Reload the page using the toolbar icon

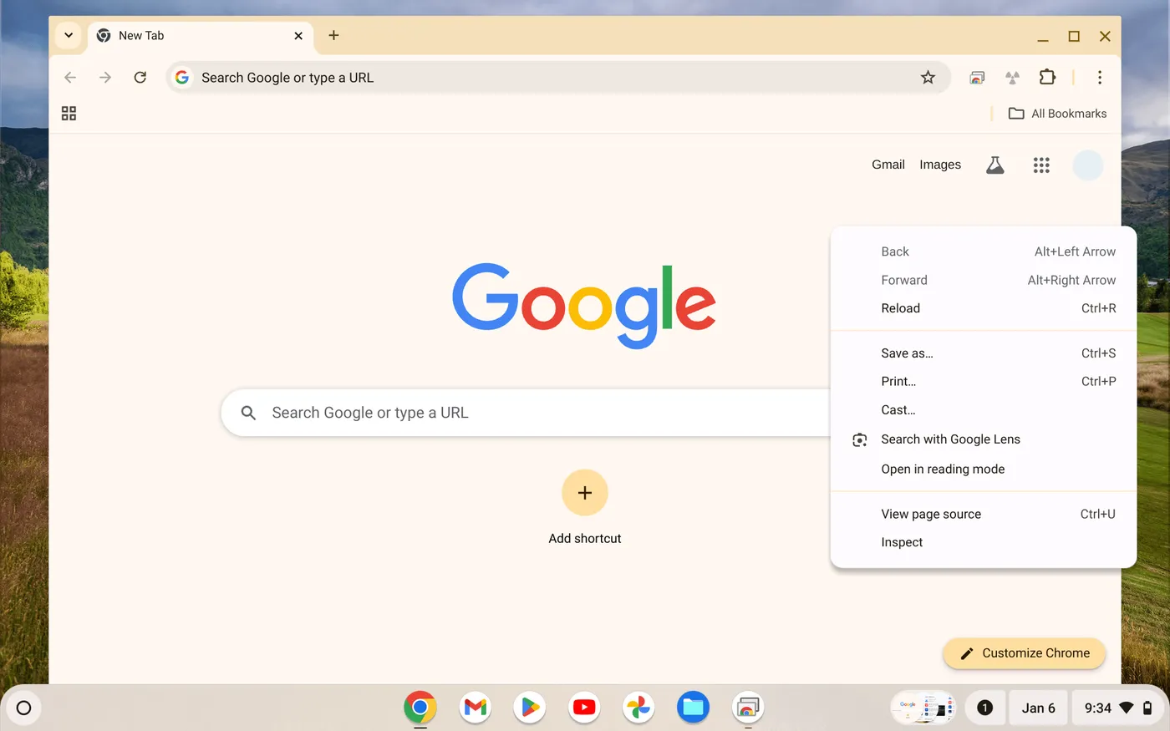tap(140, 78)
